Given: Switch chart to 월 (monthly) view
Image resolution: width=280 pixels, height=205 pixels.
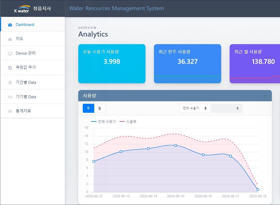Looking at the screenshot, I should click(100, 108).
